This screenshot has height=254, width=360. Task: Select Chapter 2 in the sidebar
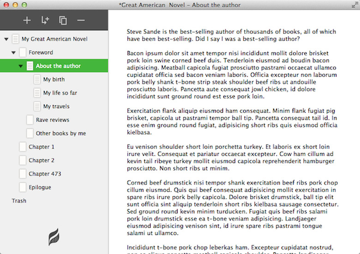[42, 160]
